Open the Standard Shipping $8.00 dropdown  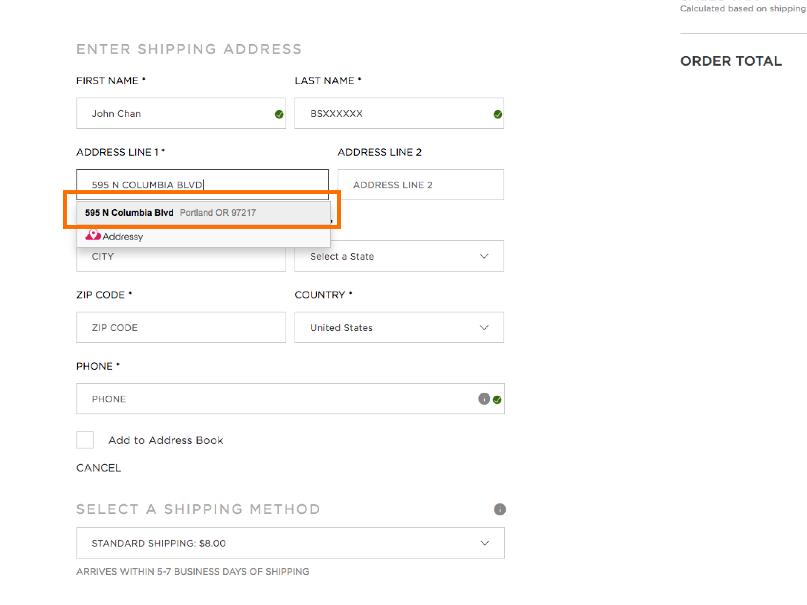290,543
